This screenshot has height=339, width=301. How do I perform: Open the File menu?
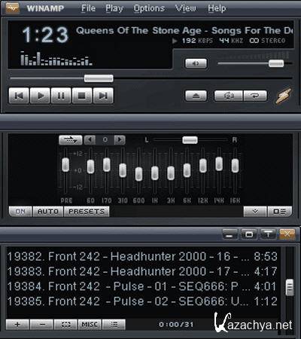88,8
